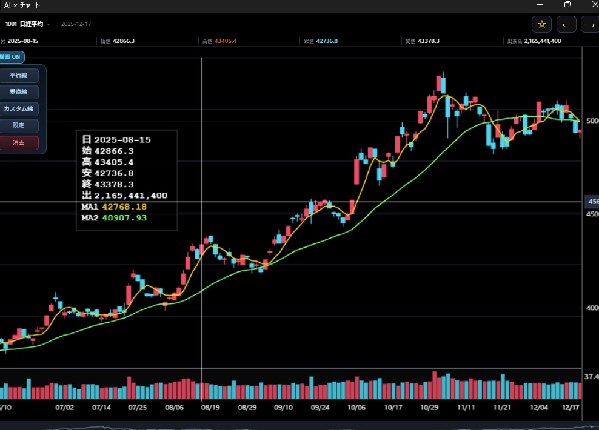The image size is (599, 430).
Task: Click the 08/29 date axis label
Action: [x=247, y=408]
